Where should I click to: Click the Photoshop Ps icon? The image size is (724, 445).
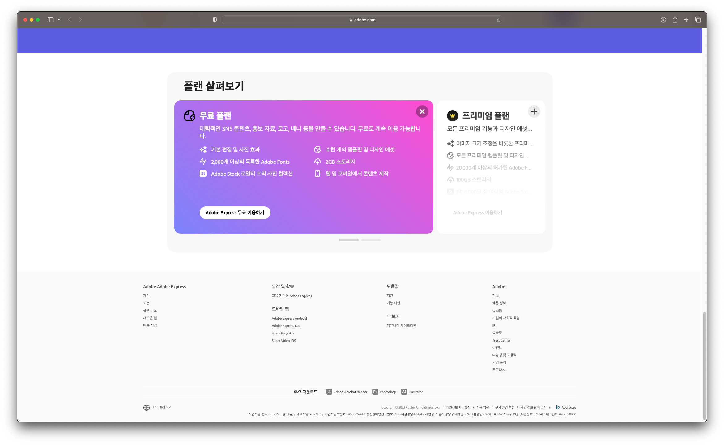coord(375,392)
